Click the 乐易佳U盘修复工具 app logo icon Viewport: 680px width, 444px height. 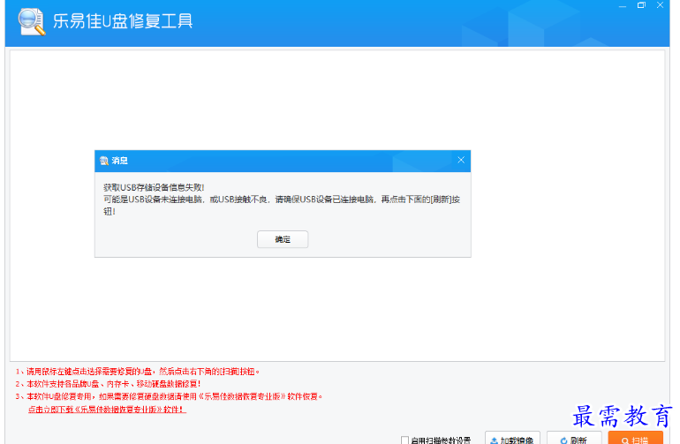click(32, 22)
